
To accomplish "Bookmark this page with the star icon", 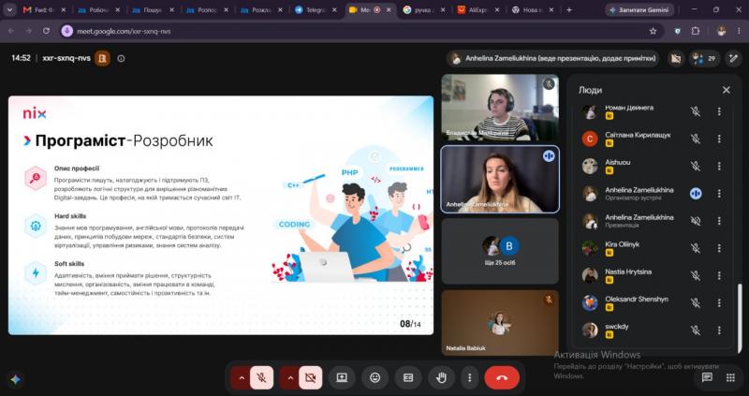I will (653, 31).
